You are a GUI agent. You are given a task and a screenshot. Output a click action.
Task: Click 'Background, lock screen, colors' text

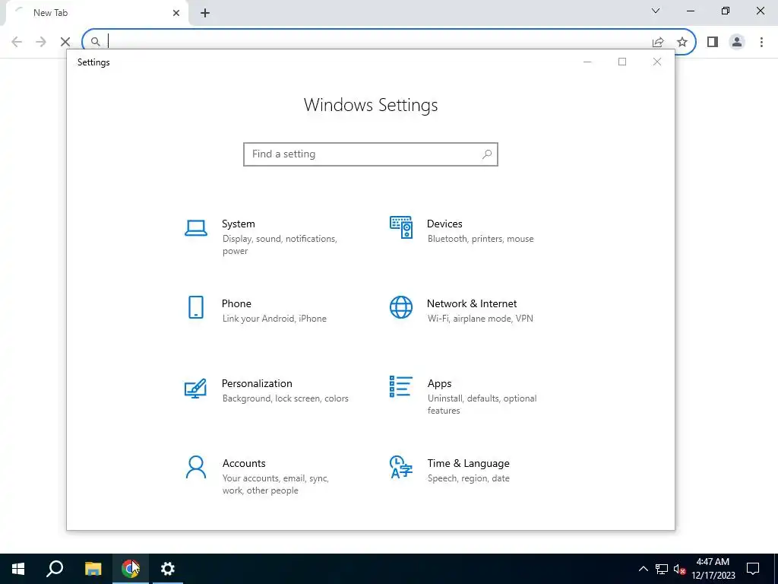coord(286,398)
